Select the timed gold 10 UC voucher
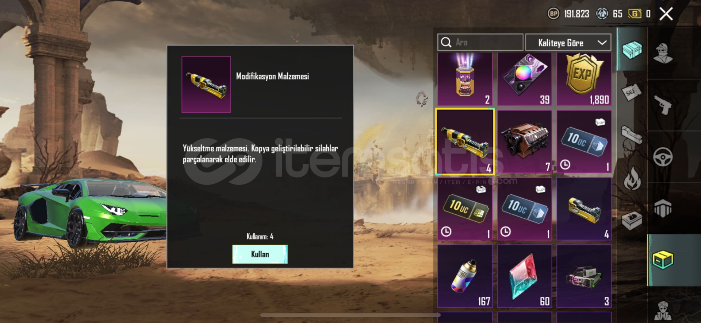 [465, 209]
